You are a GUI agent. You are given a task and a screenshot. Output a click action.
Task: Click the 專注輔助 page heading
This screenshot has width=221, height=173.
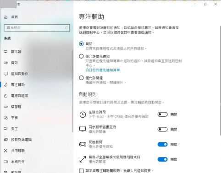91,16
